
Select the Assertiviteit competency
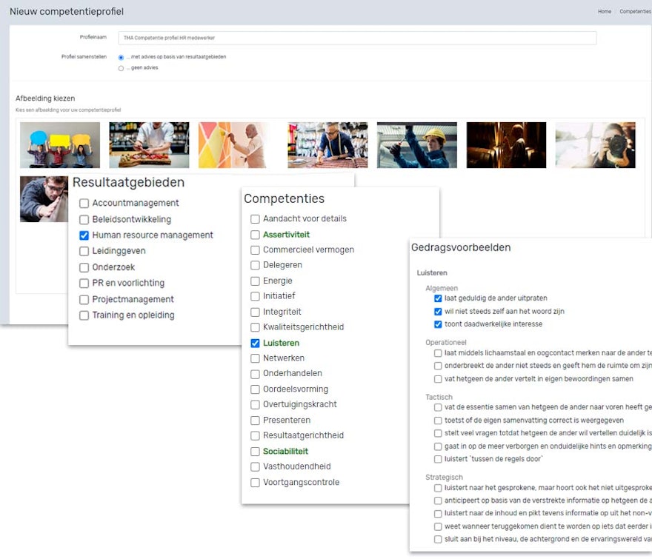click(254, 234)
